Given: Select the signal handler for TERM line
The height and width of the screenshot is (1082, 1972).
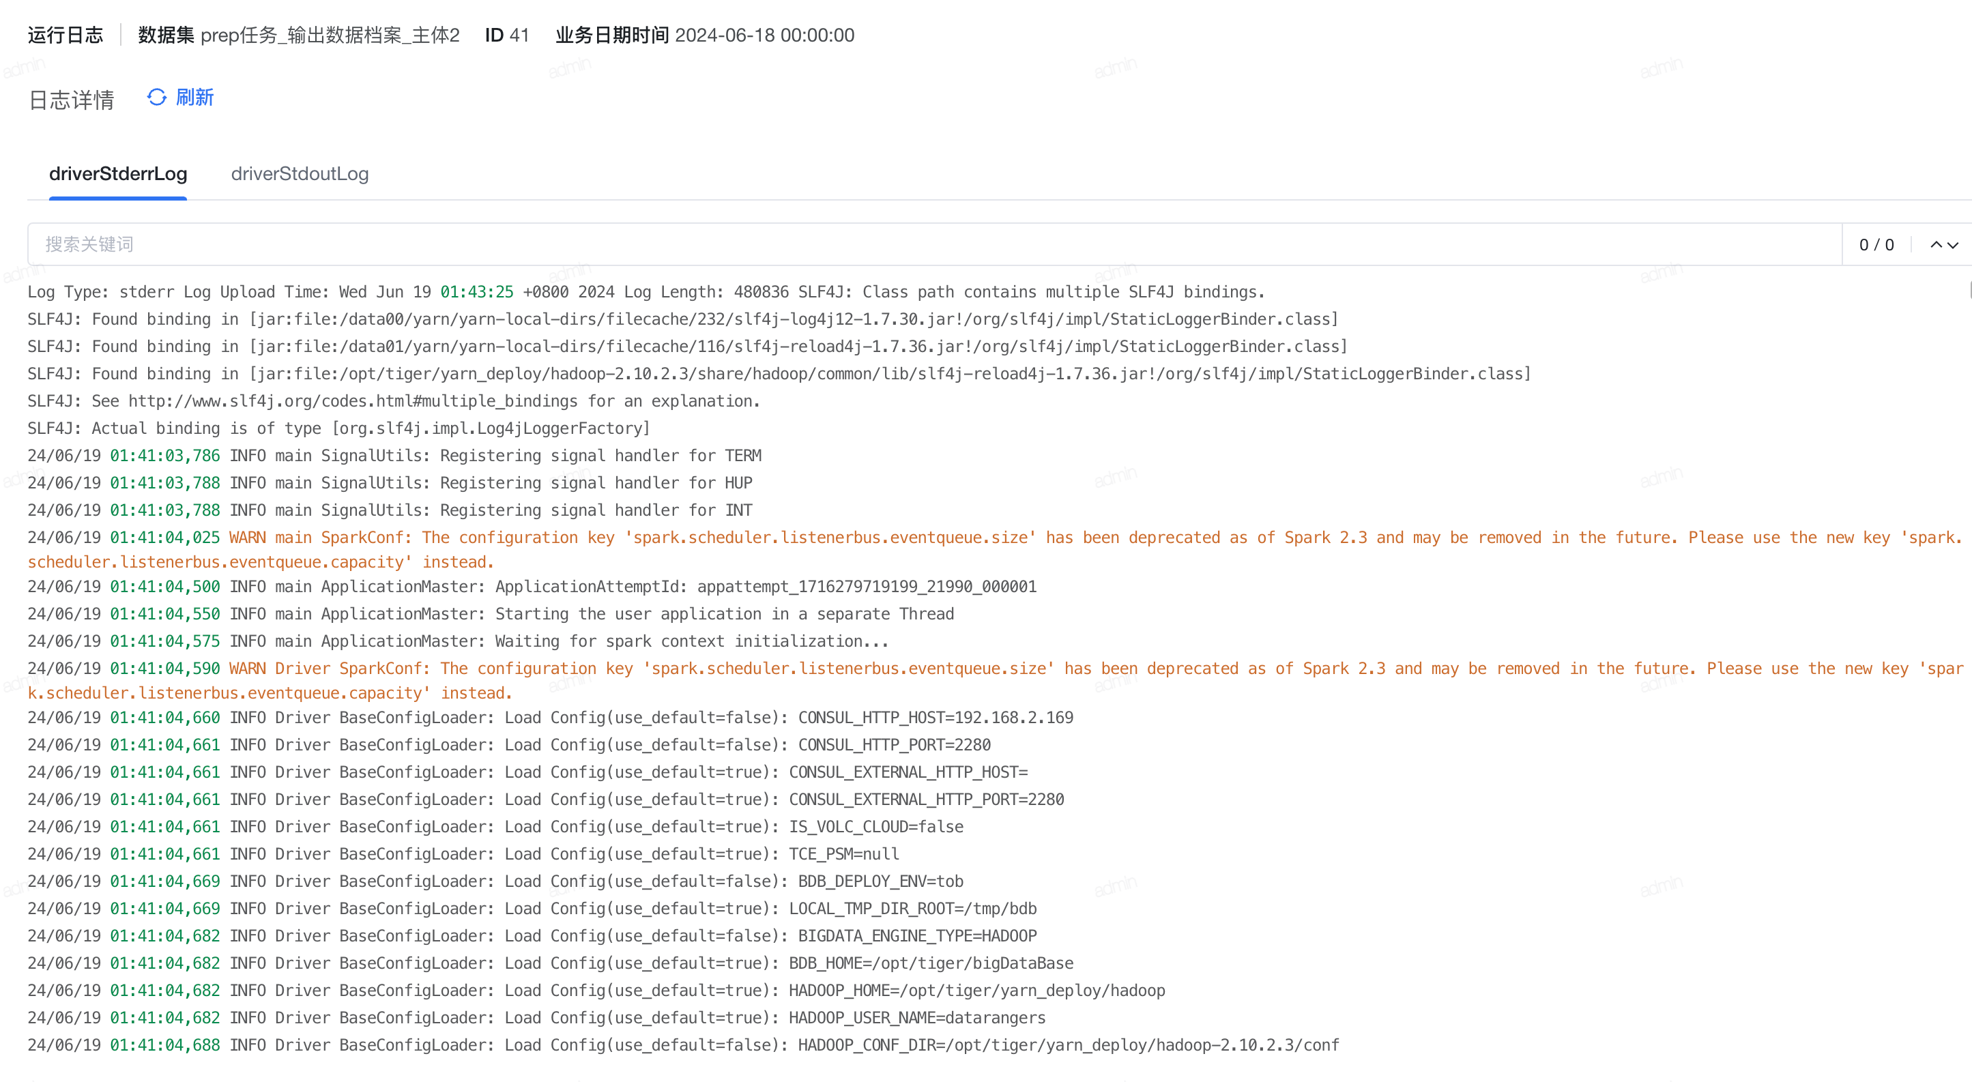Looking at the screenshot, I should coord(394,455).
